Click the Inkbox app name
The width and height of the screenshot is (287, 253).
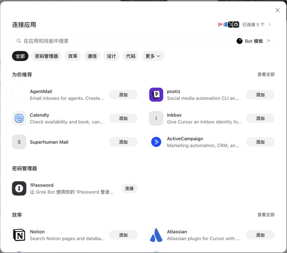coord(174,115)
